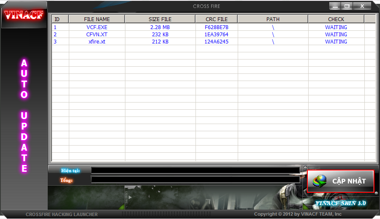The width and height of the screenshot is (380, 219).
Task: Click the CROSSFIRE HACKING LAUNCHER text
Action: [62, 214]
